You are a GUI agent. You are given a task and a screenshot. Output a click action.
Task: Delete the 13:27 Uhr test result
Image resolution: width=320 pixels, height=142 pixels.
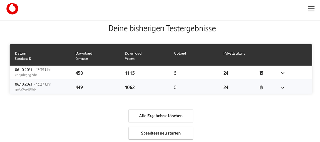pos(261,87)
